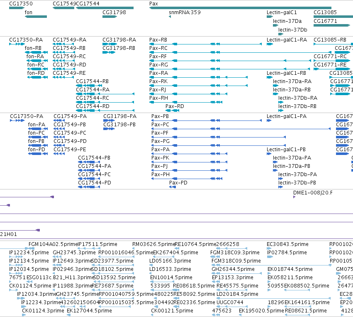Select the RE10764.5prime EST label
The width and height of the screenshot is (353, 317).
click(195, 244)
